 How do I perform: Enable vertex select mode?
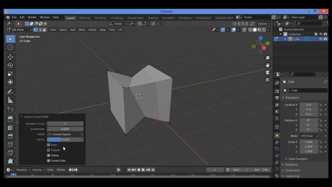point(36,30)
